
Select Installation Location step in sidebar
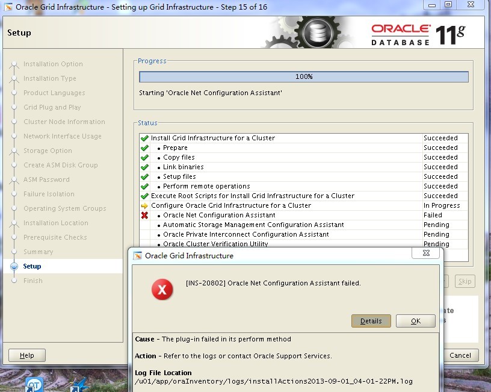pos(56,223)
